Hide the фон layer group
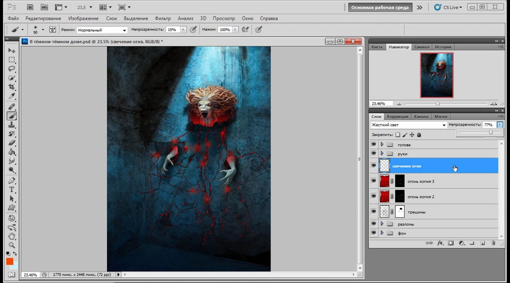Image resolution: width=510 pixels, height=283 pixels. pyautogui.click(x=374, y=233)
